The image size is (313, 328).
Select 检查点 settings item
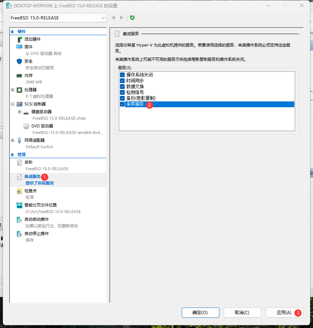(30, 191)
